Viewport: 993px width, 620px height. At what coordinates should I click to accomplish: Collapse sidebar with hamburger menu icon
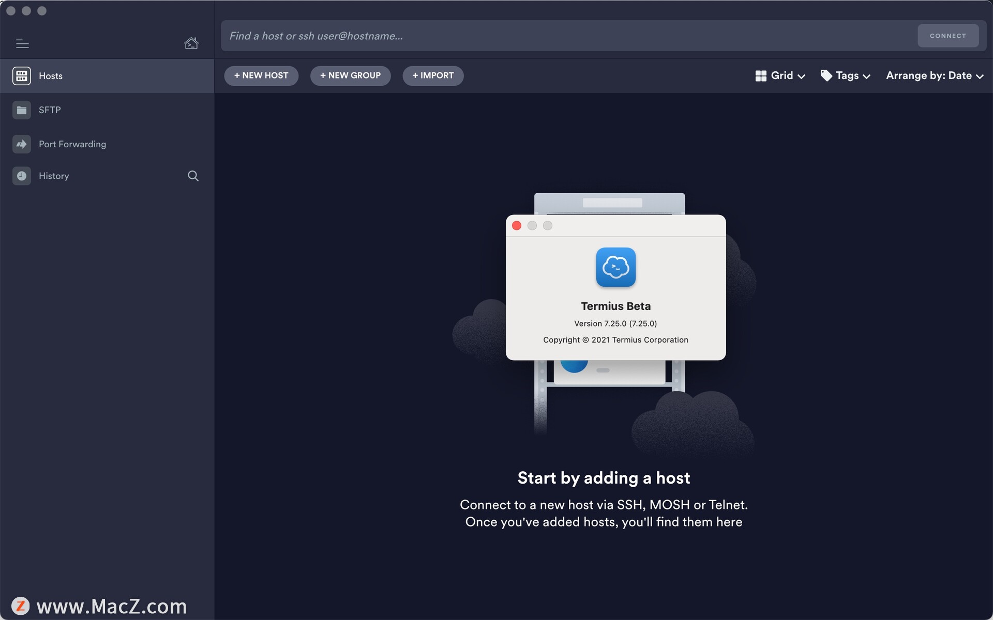coord(22,44)
